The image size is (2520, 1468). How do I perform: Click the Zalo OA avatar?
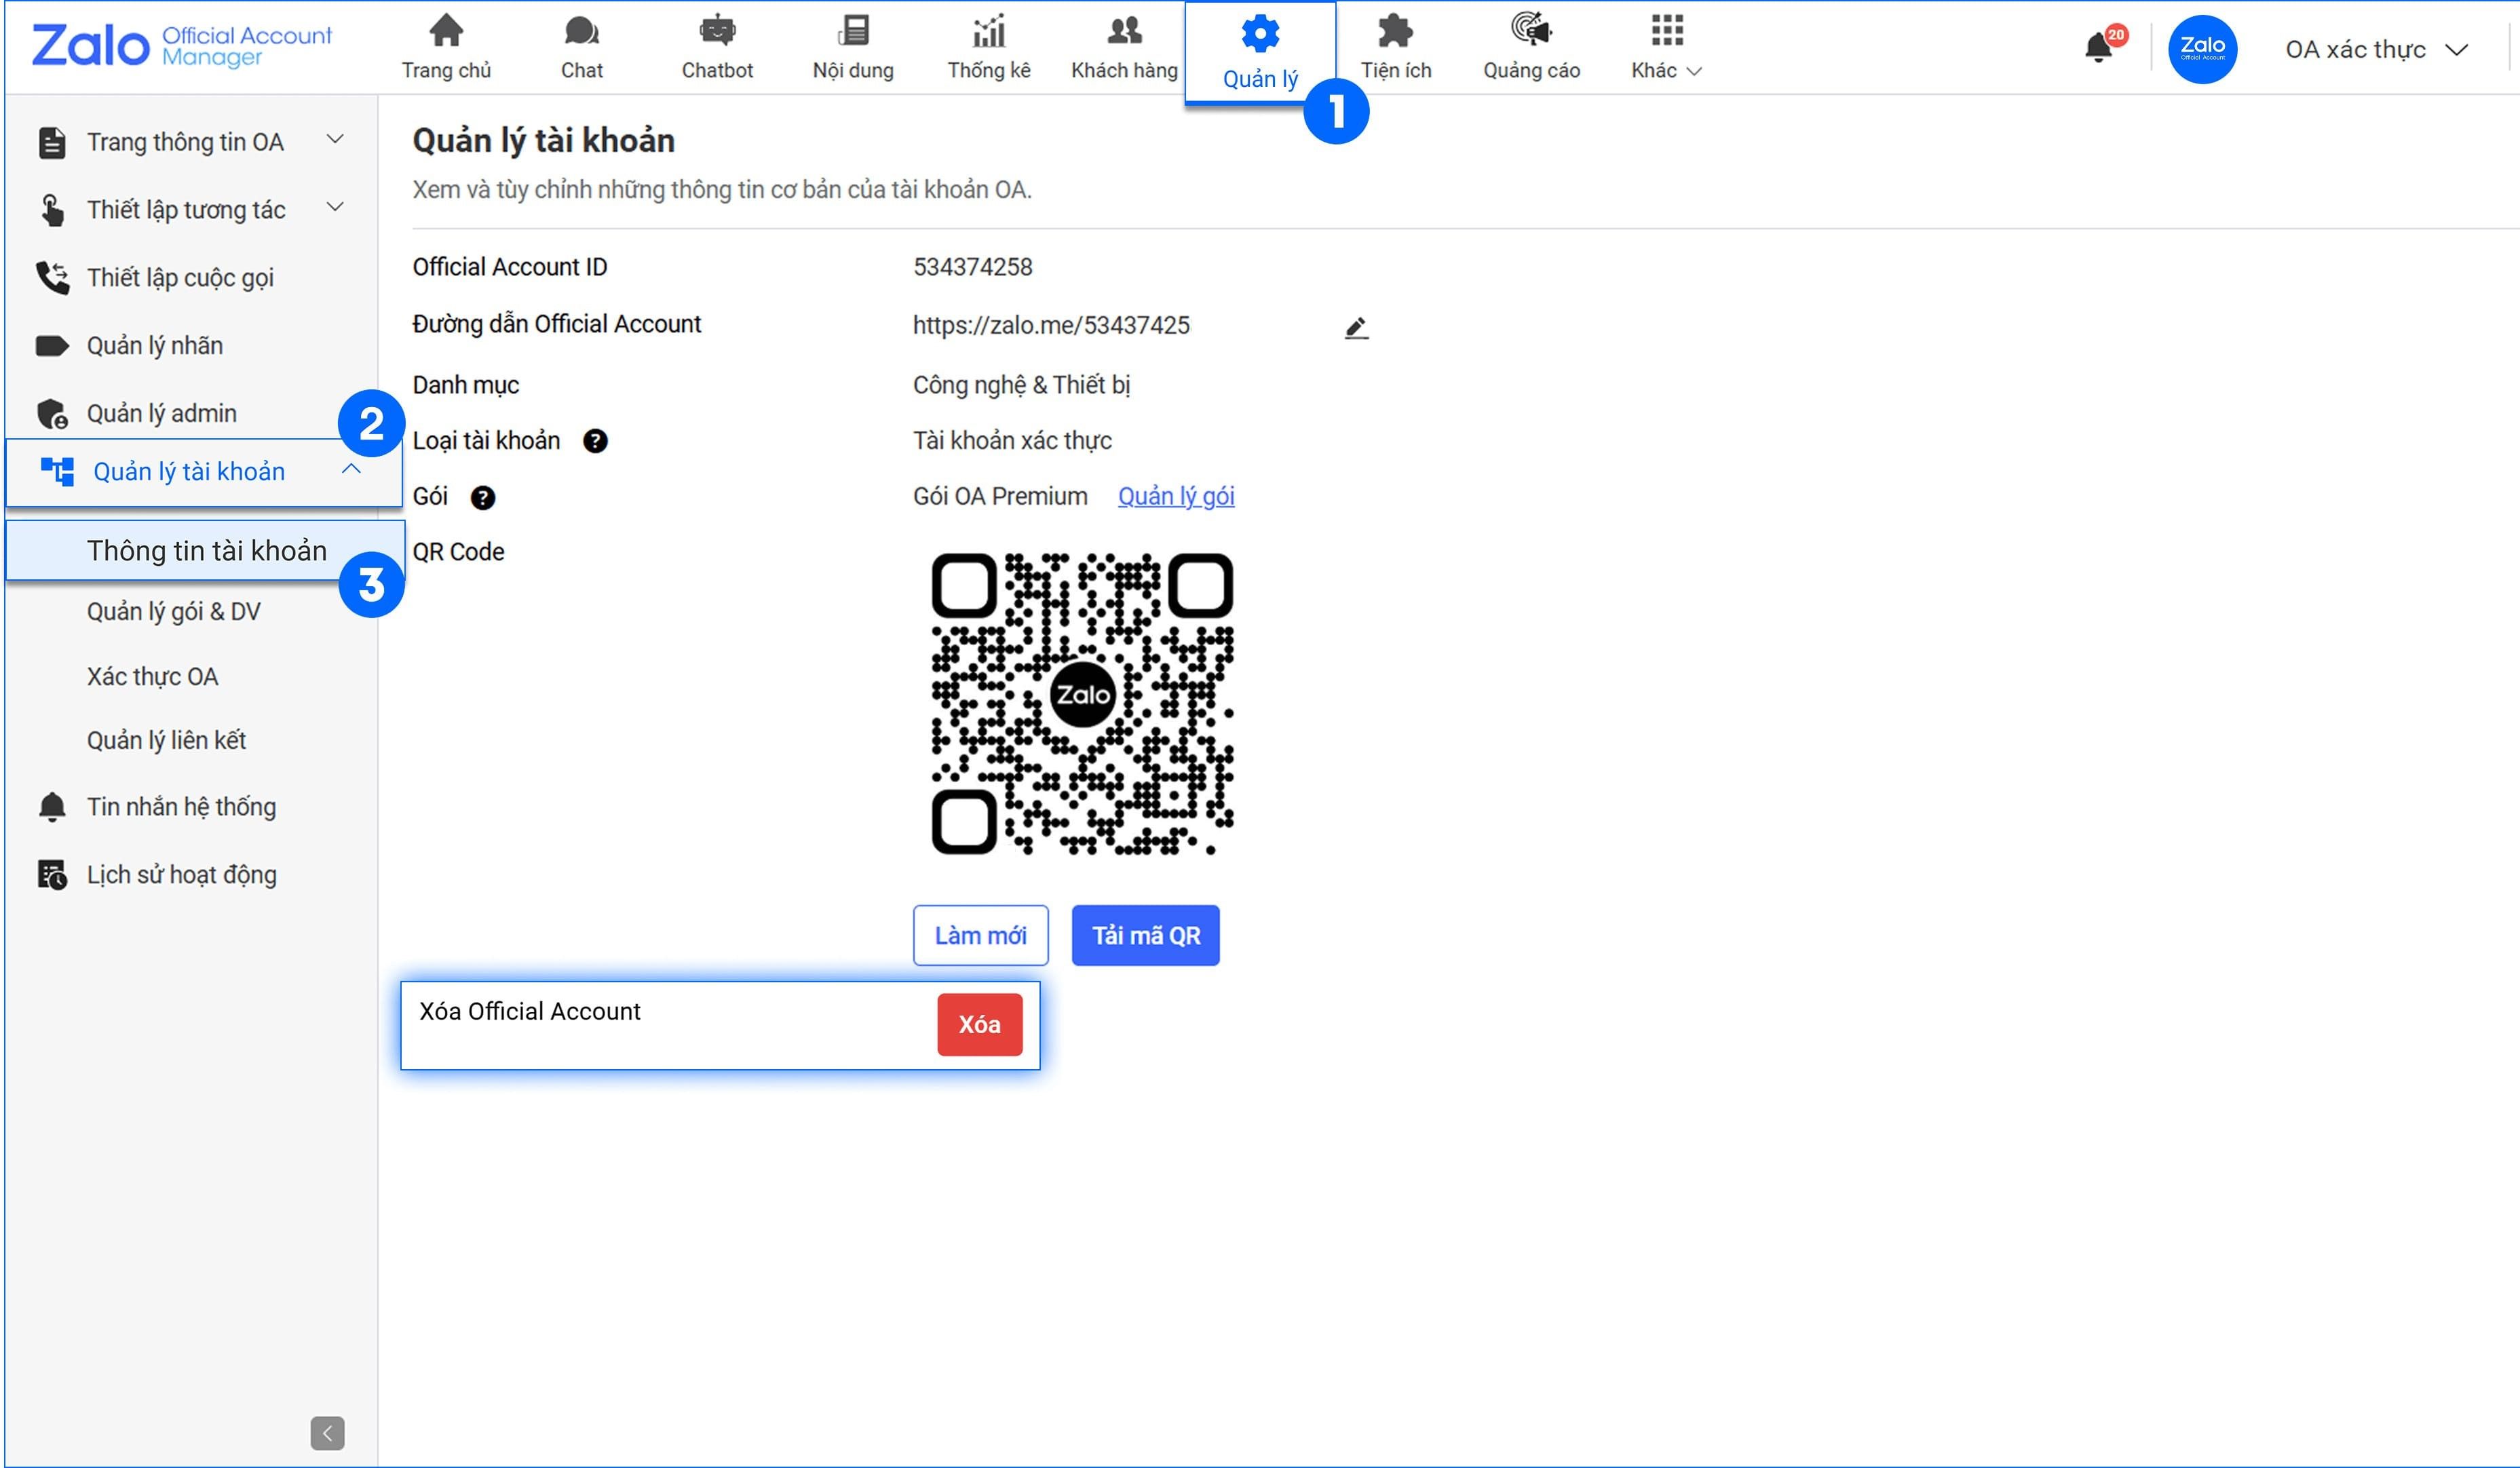coord(2202,49)
